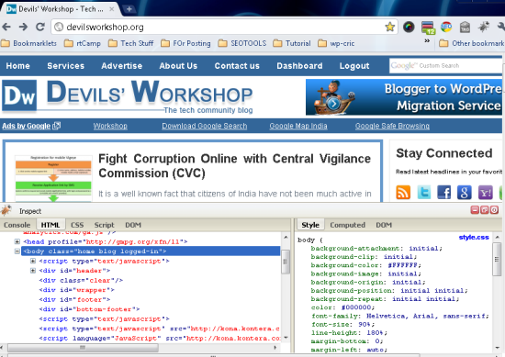Switch to the Console tab

pyautogui.click(x=17, y=225)
